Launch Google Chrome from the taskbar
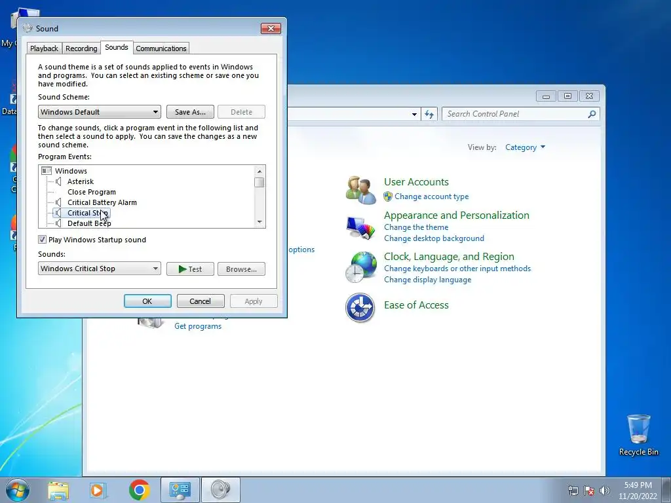 (139, 490)
